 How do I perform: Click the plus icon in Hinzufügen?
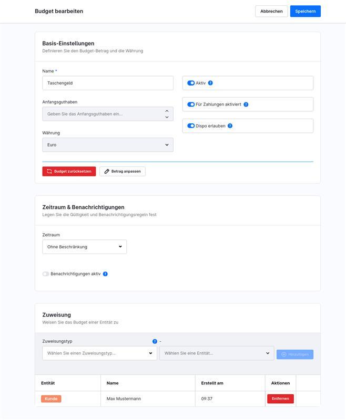(284, 354)
